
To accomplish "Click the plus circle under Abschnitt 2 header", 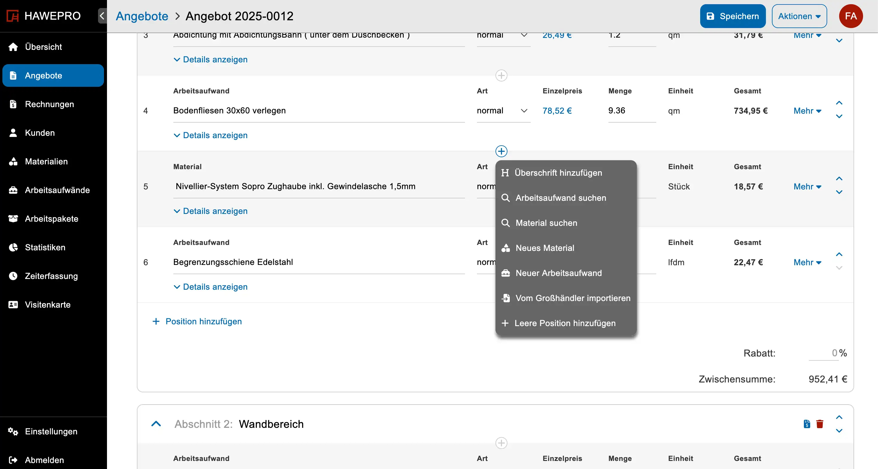I will point(501,443).
